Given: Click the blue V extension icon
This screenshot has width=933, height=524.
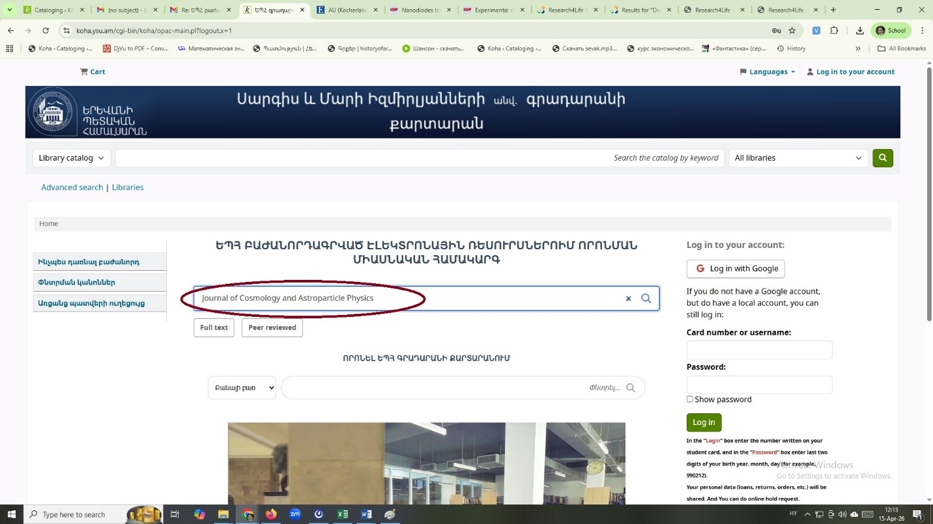Looking at the screenshot, I should (816, 31).
